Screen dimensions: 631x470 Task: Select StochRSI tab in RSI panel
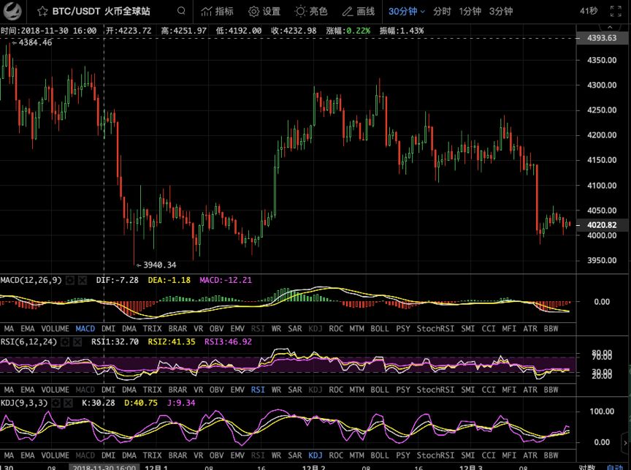436,390
